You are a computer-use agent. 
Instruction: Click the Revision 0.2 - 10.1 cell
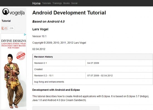59,76
